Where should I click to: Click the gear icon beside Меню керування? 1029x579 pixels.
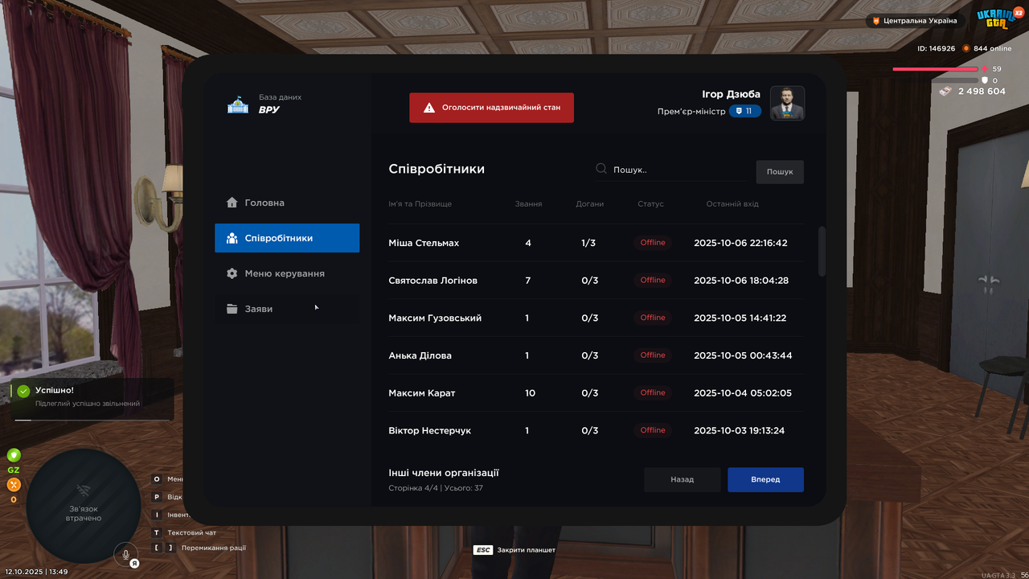(232, 273)
